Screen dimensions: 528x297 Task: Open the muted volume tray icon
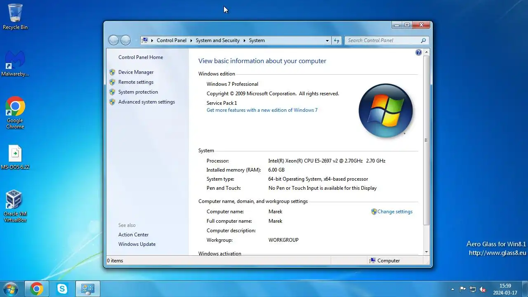tap(483, 290)
